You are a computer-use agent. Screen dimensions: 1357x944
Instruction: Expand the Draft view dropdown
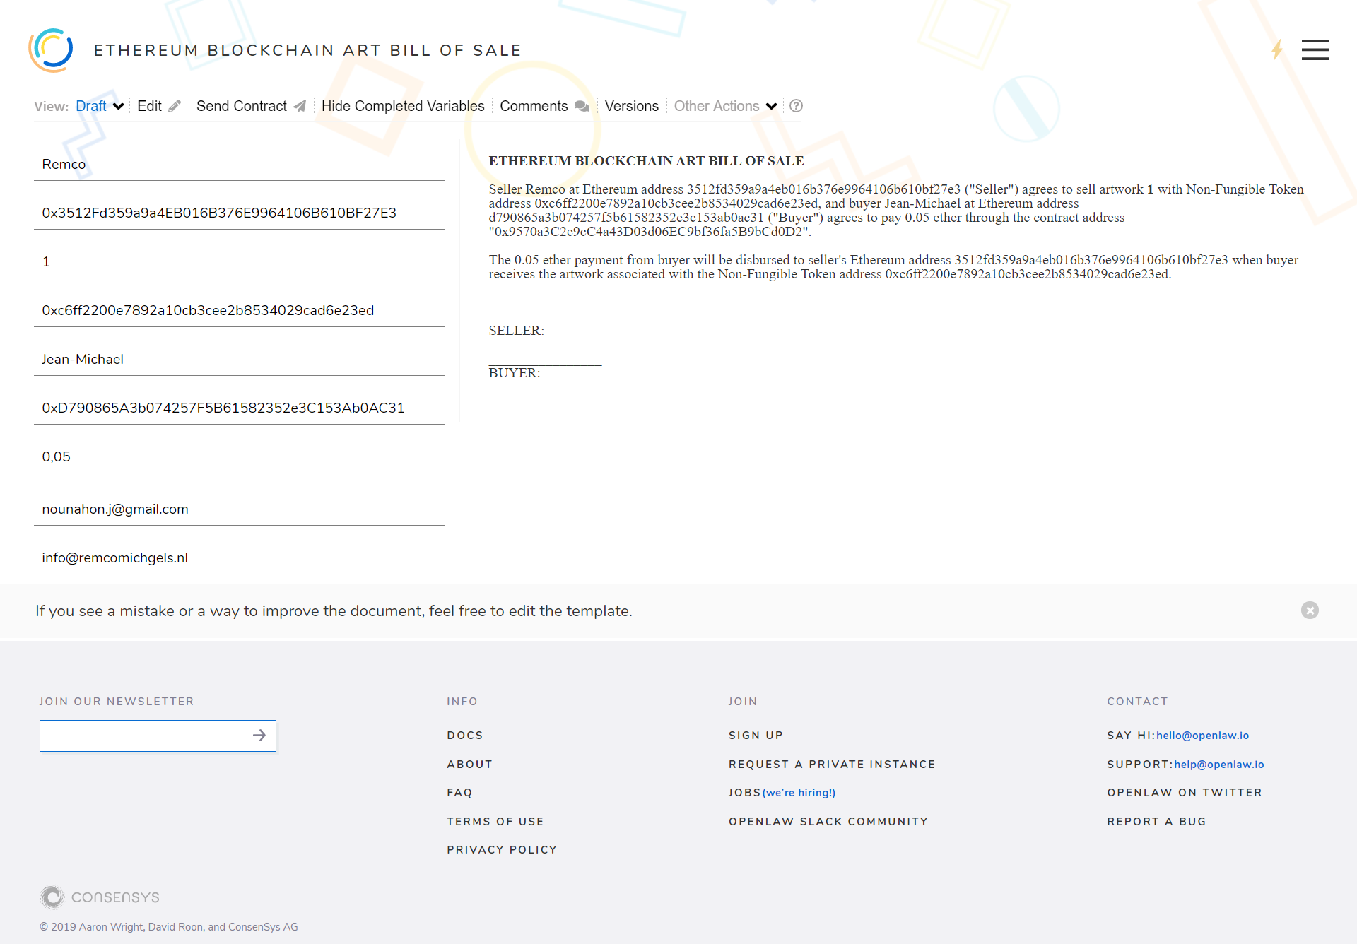click(100, 106)
